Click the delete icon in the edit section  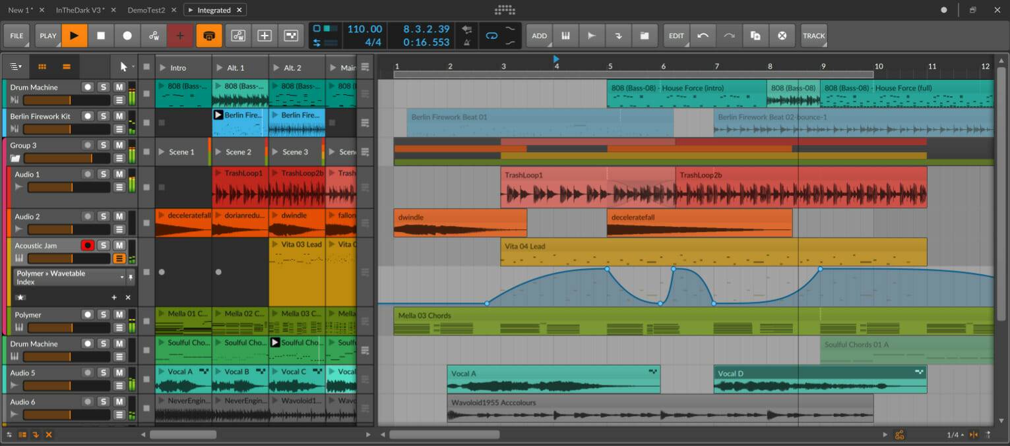(782, 36)
